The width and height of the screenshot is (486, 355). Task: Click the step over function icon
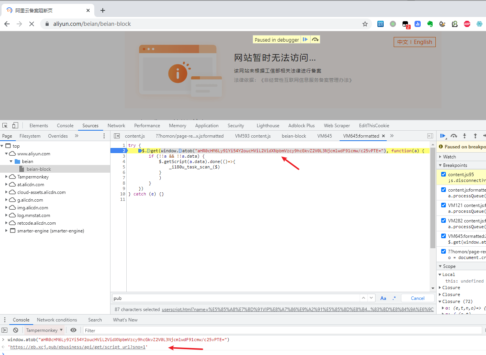click(x=454, y=136)
